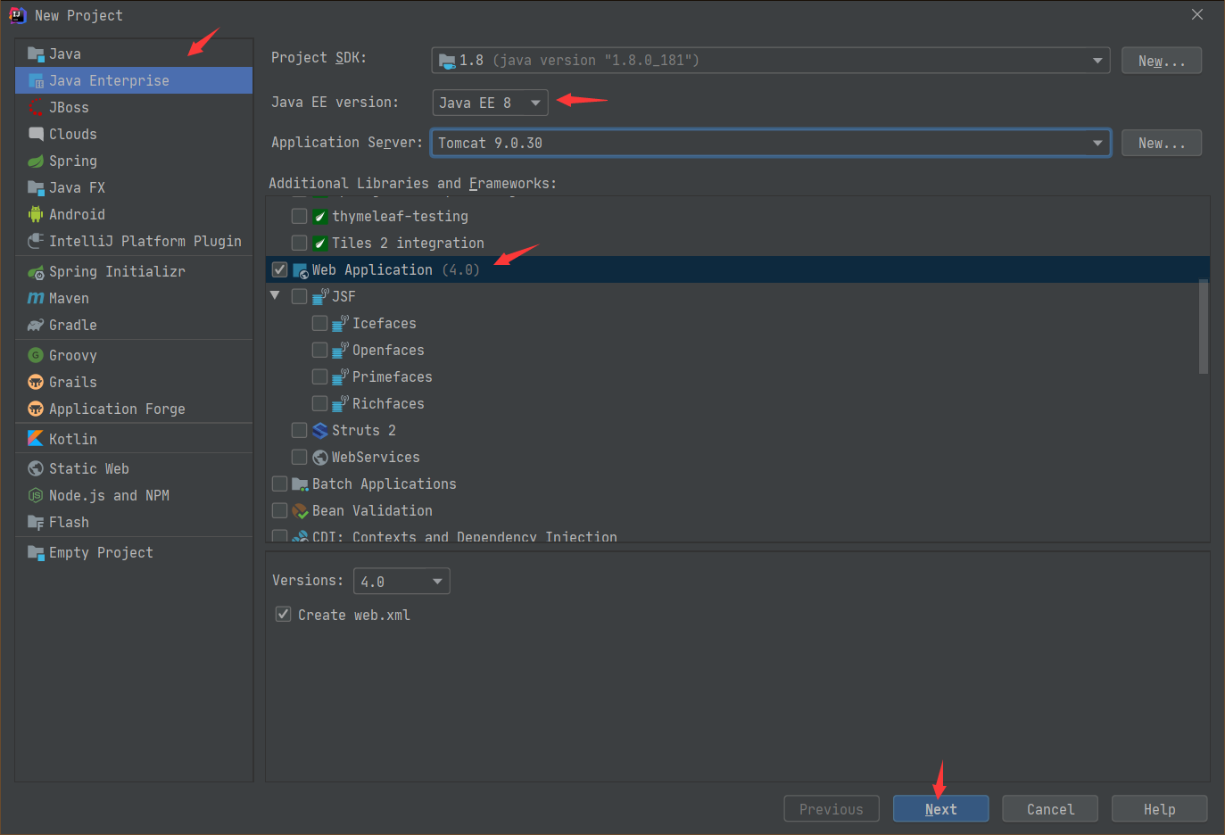Screen dimensions: 1225x835
Task: Click the Application Forge icon
Action: tap(36, 409)
